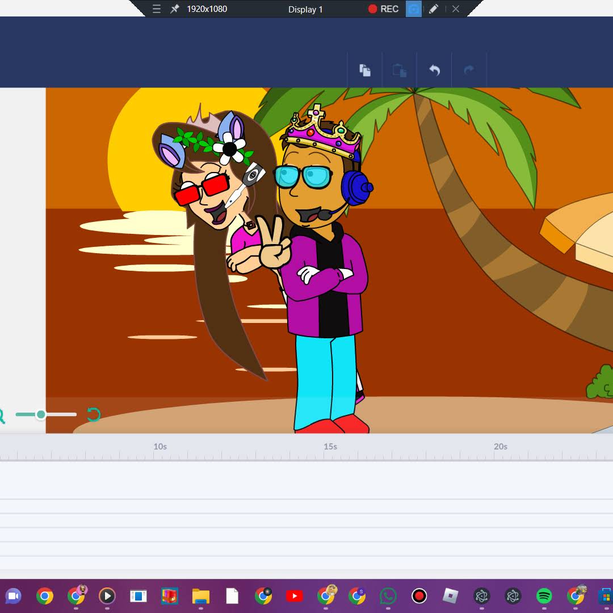613x613 pixels.
Task: Click the 15s mark on the timeline ruler
Action: (330, 447)
